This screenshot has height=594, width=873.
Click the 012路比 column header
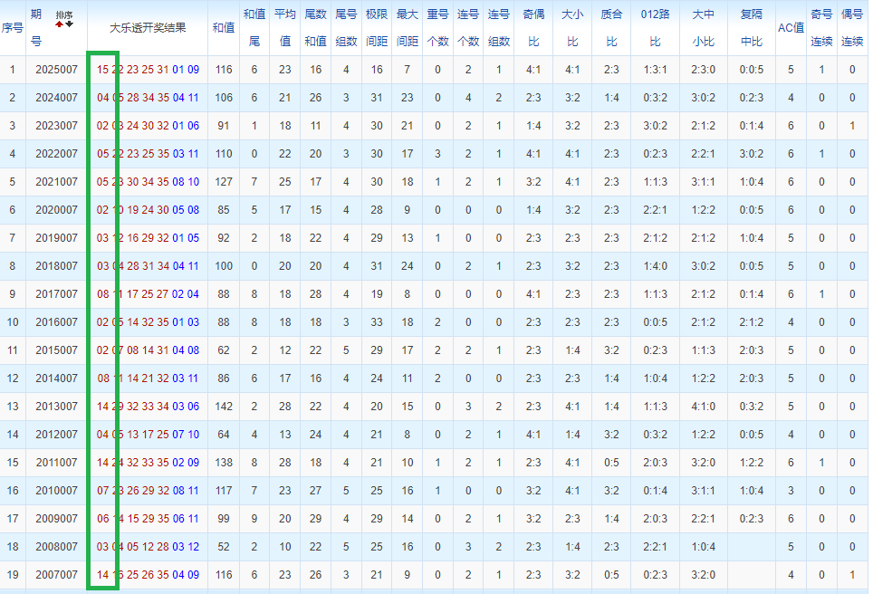coord(656,27)
